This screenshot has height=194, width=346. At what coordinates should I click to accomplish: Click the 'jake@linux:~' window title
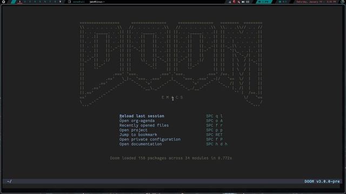[97, 2]
